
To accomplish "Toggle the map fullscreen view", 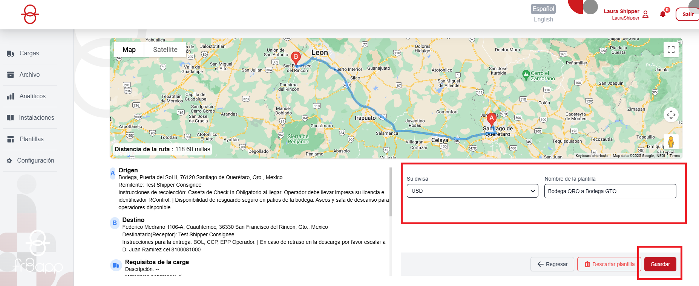I will pyautogui.click(x=671, y=50).
